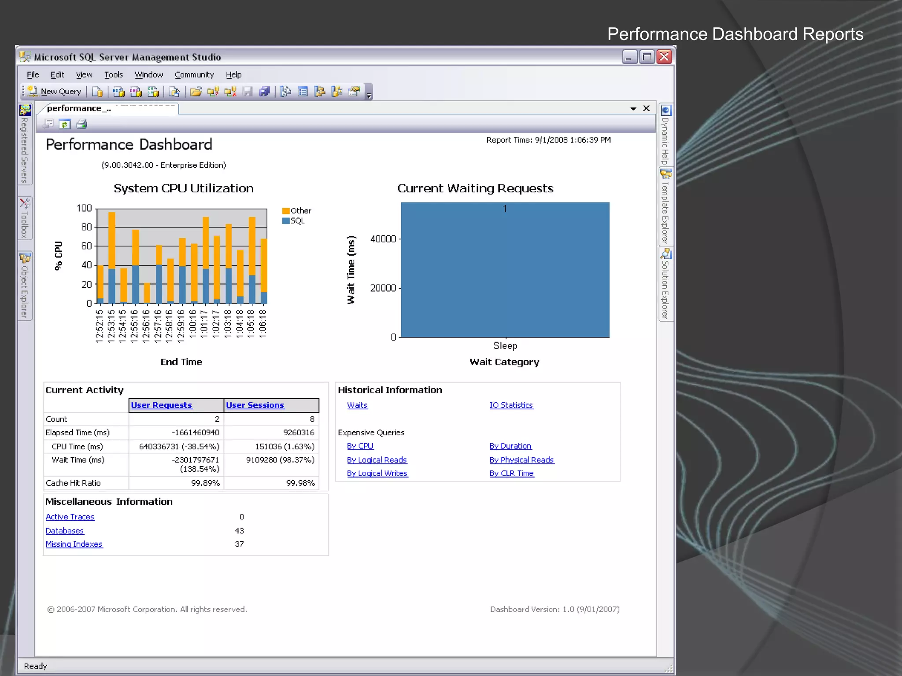Image resolution: width=902 pixels, height=676 pixels.
Task: Click the disabled Save disk icon
Action: 248,92
